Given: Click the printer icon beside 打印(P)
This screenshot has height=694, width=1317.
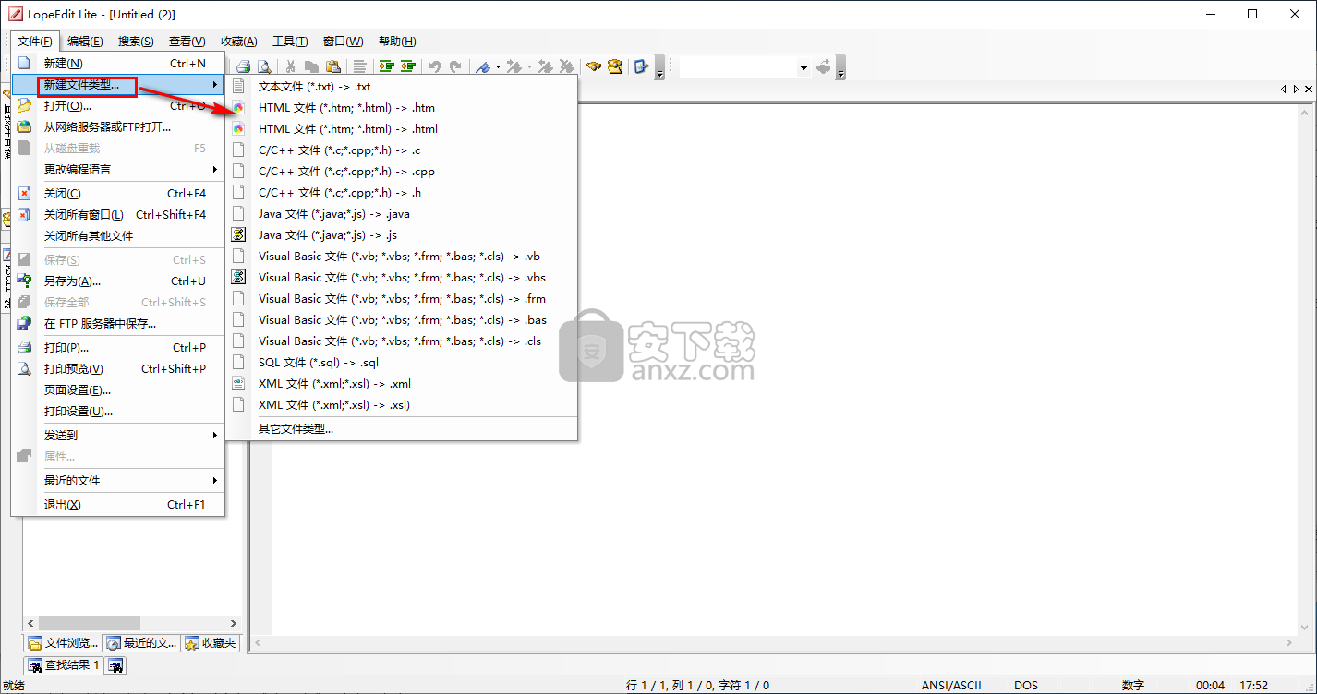Looking at the screenshot, I should click(x=25, y=347).
